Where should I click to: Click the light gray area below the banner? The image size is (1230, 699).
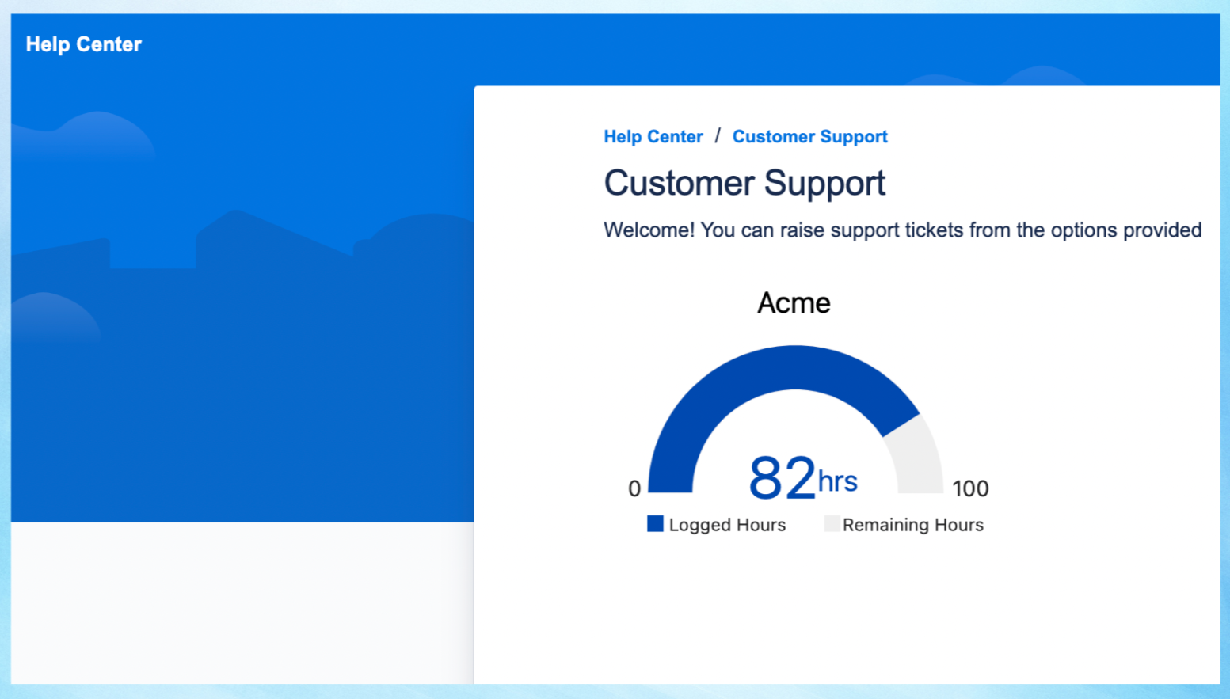tap(238, 602)
